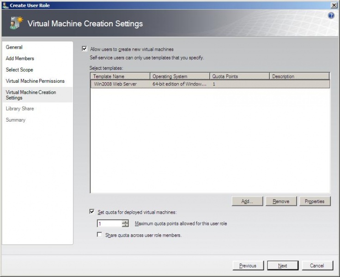Image resolution: width=340 pixels, height=277 pixels.
Task: Open Virtual Machine Permissions page
Action: pyautogui.click(x=35, y=81)
